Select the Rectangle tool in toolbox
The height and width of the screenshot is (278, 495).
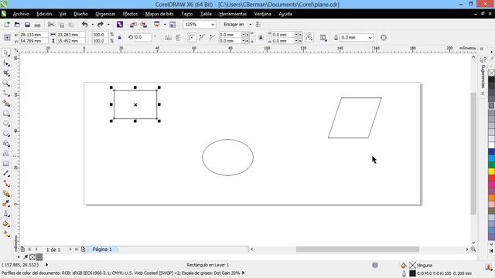tap(6, 114)
